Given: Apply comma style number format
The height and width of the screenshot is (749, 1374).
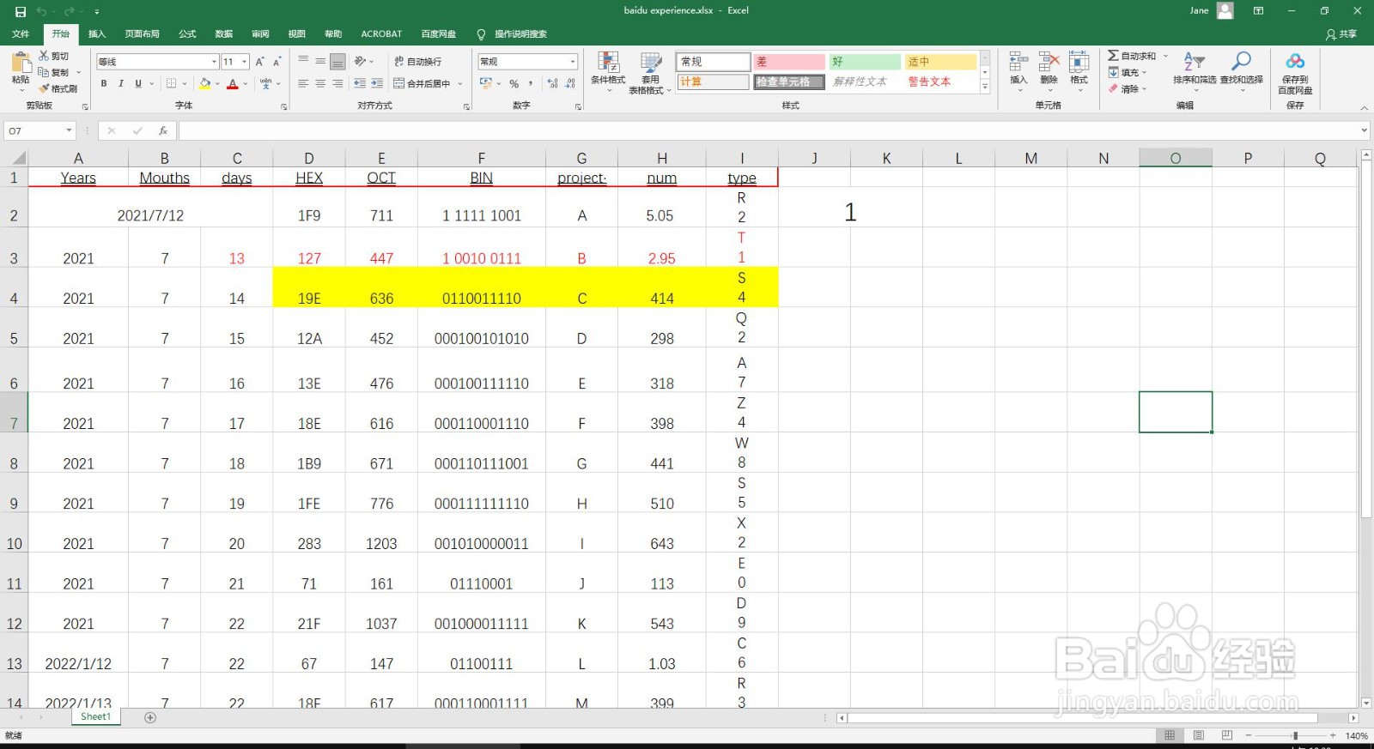Looking at the screenshot, I should point(531,83).
